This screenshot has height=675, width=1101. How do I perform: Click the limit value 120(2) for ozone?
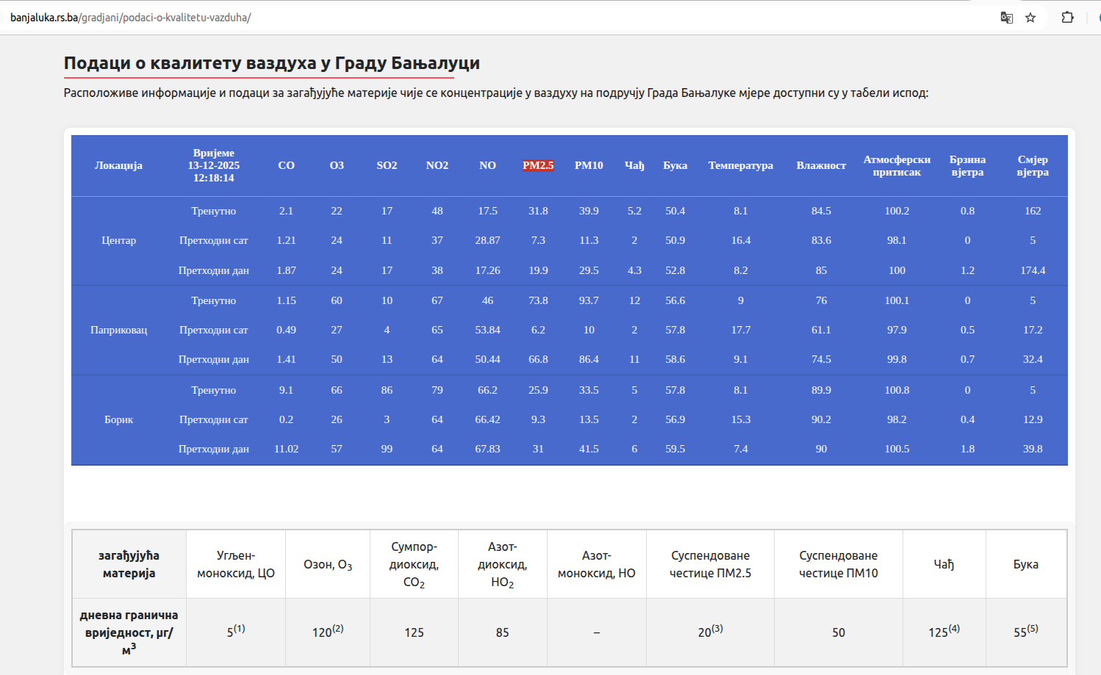[328, 631]
